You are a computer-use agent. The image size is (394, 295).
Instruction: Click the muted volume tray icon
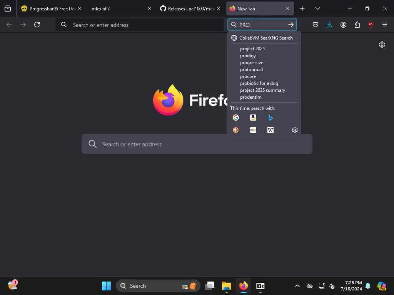332,286
